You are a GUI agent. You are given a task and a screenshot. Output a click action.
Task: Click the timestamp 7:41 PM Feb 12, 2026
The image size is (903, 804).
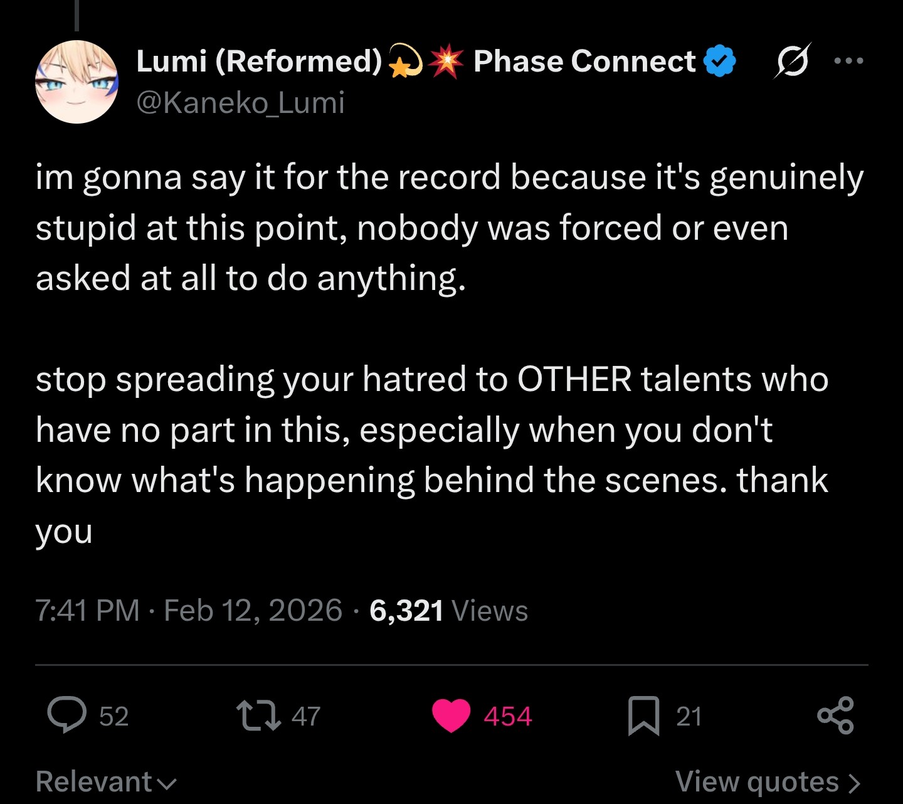189,611
